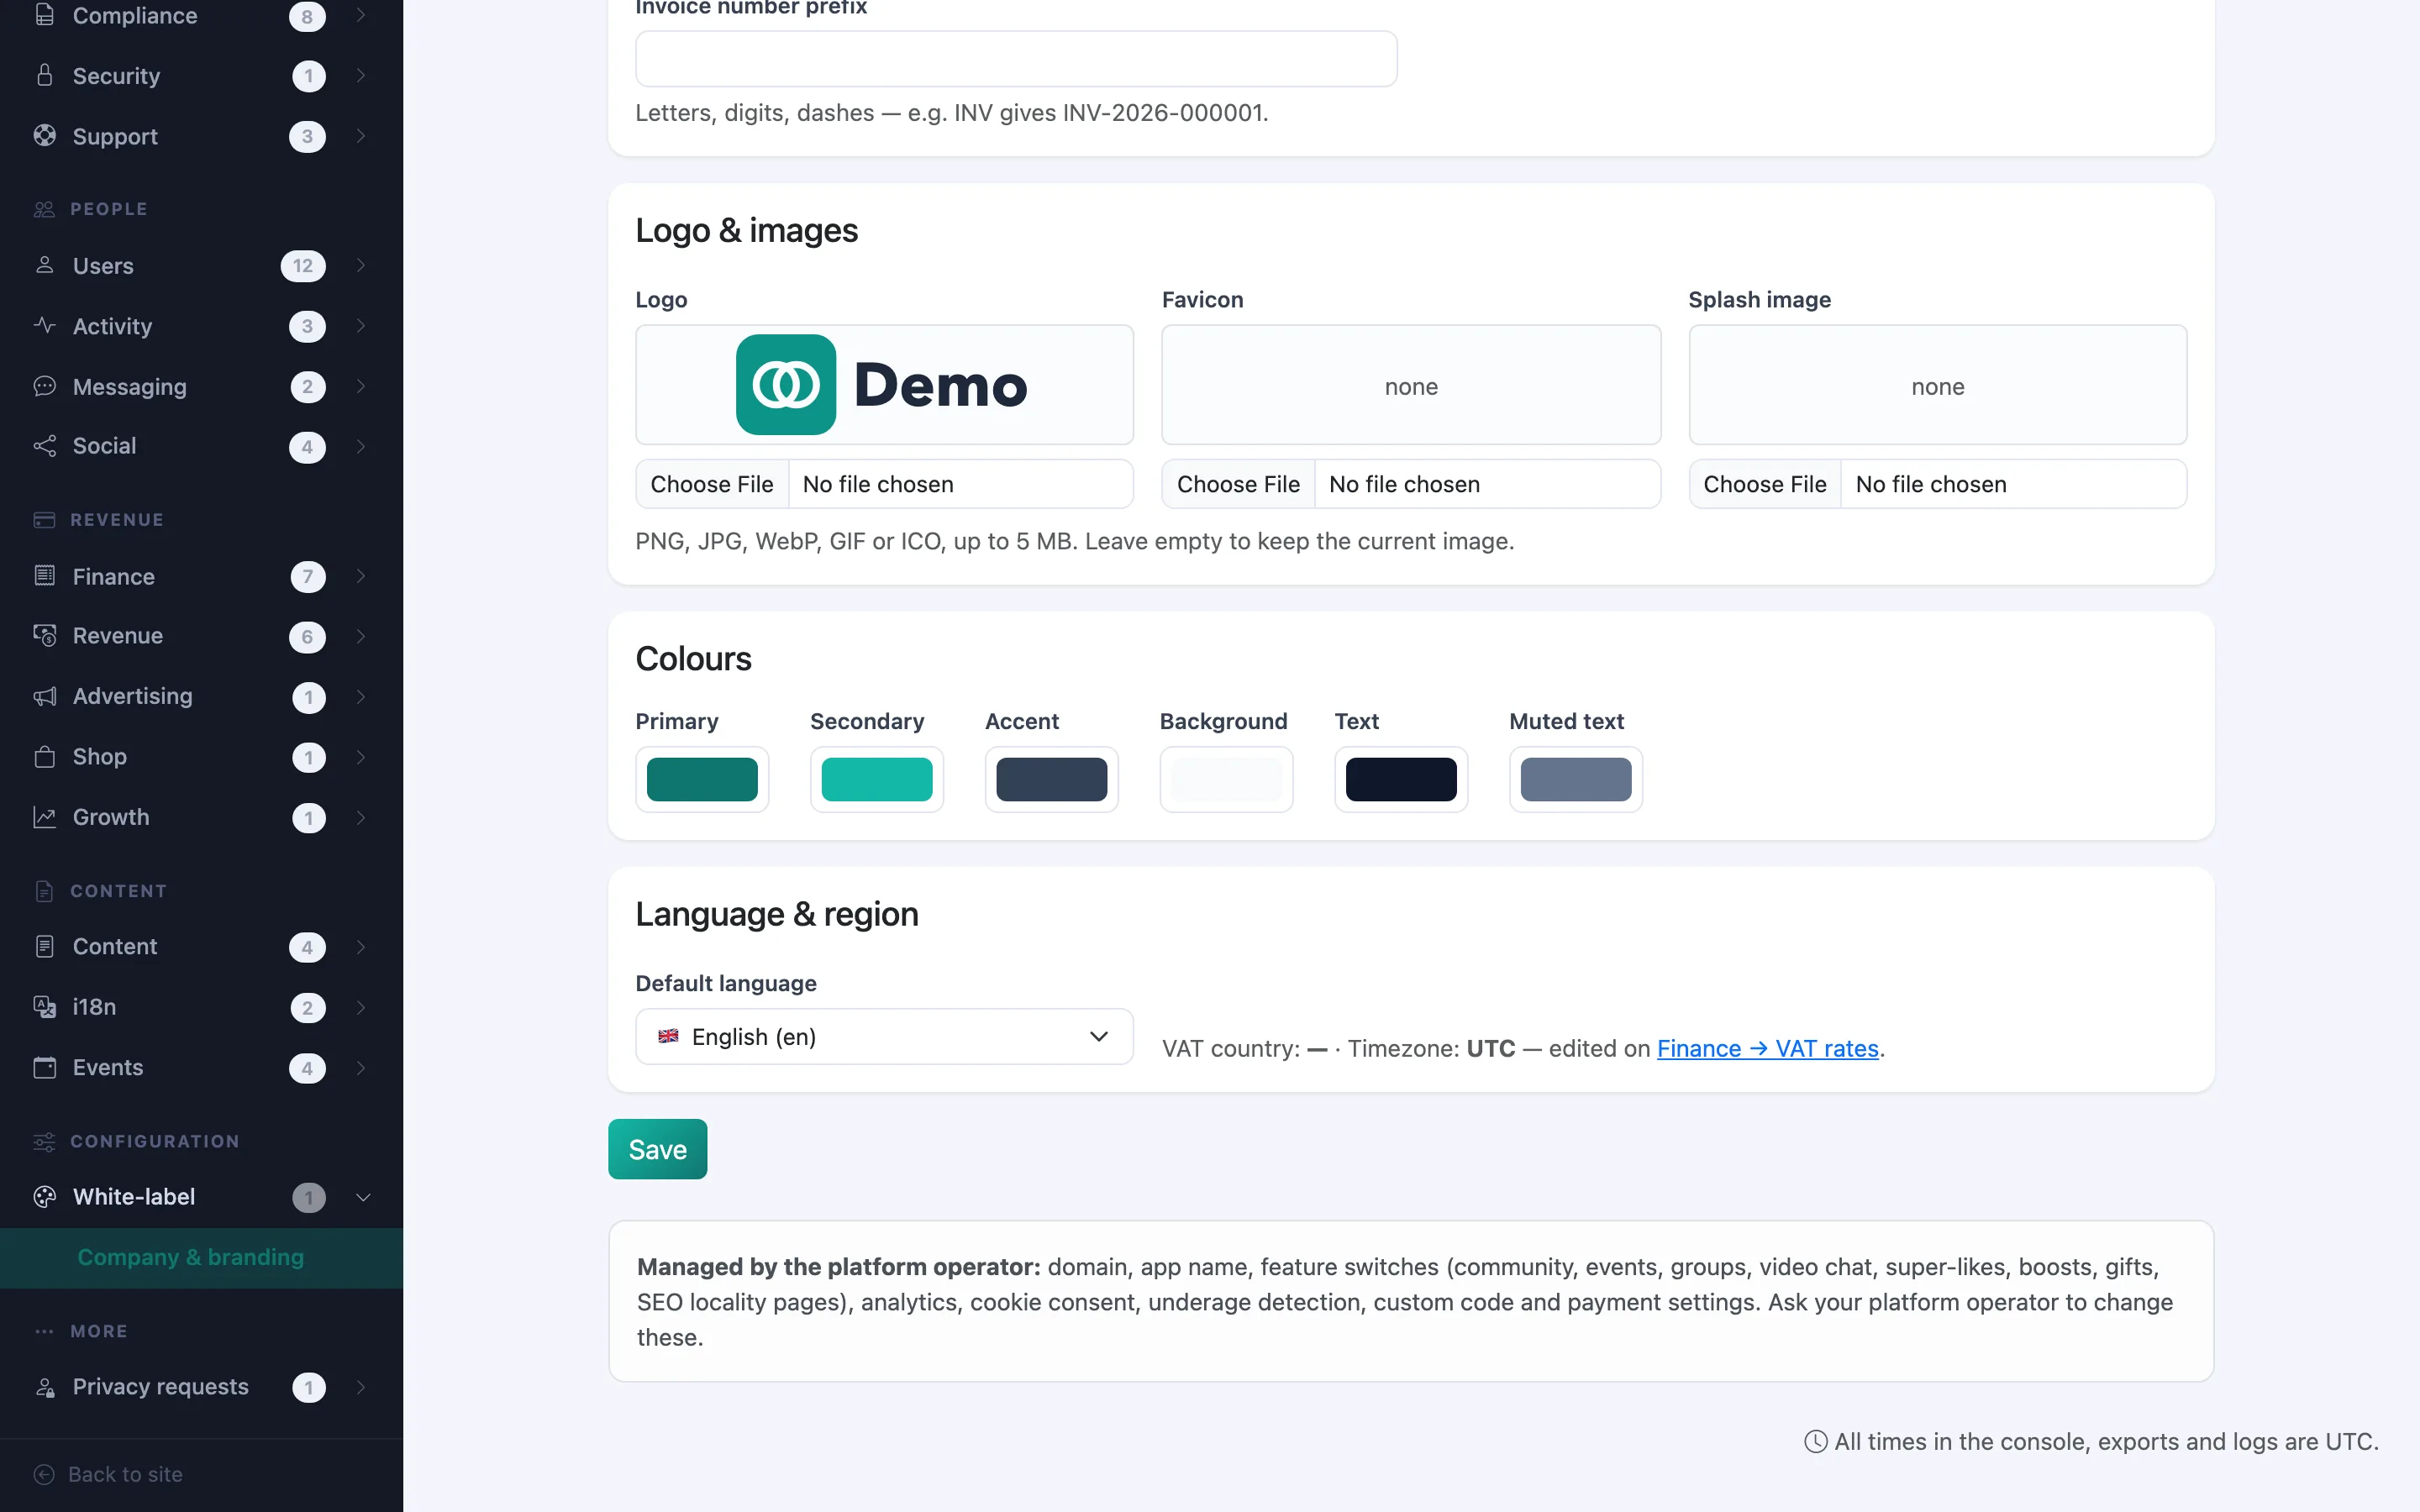Click the Security lock icon
Viewport: 2420px width, 1512px height.
pos(44,75)
